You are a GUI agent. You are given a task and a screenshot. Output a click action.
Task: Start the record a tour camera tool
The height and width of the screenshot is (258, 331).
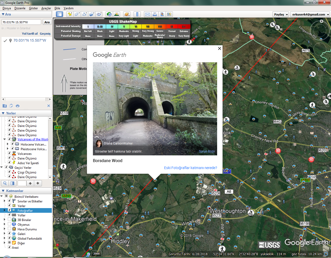99,14
